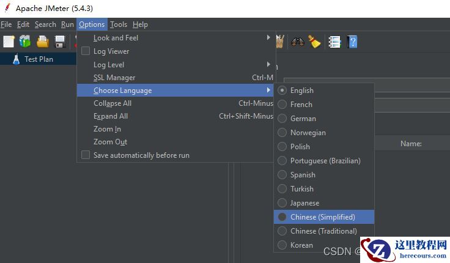Select German language option
This screenshot has height=263, width=450.
(x=324, y=119)
